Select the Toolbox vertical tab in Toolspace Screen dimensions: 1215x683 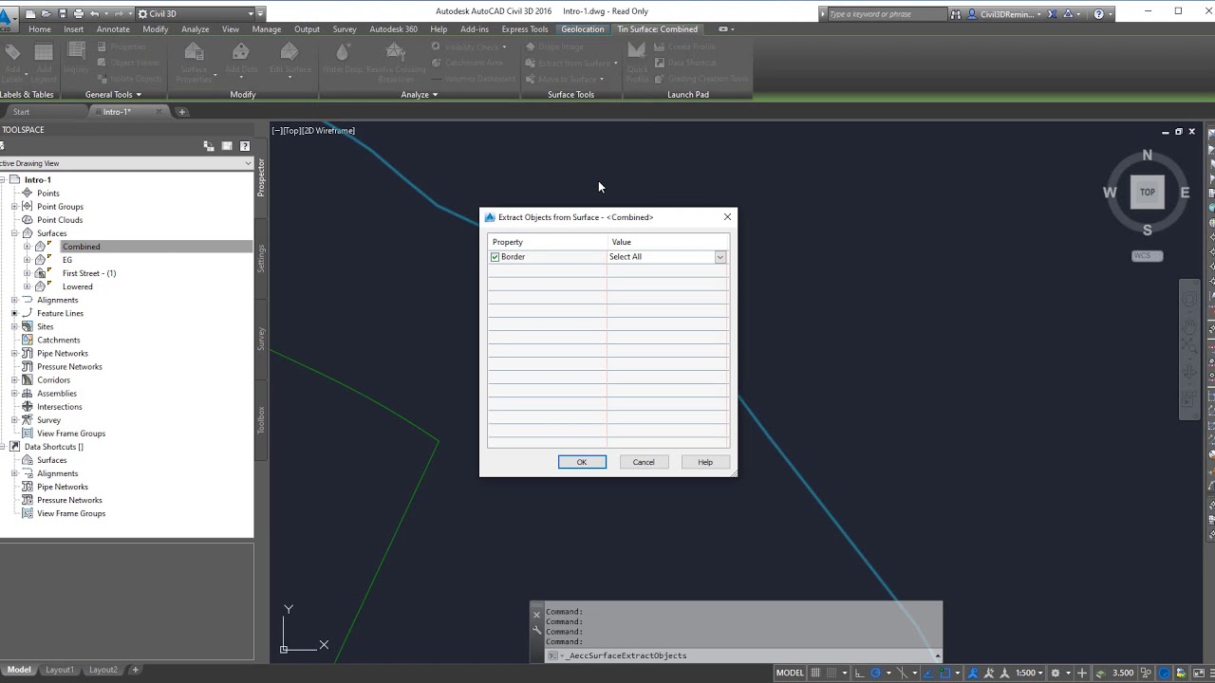coord(261,420)
